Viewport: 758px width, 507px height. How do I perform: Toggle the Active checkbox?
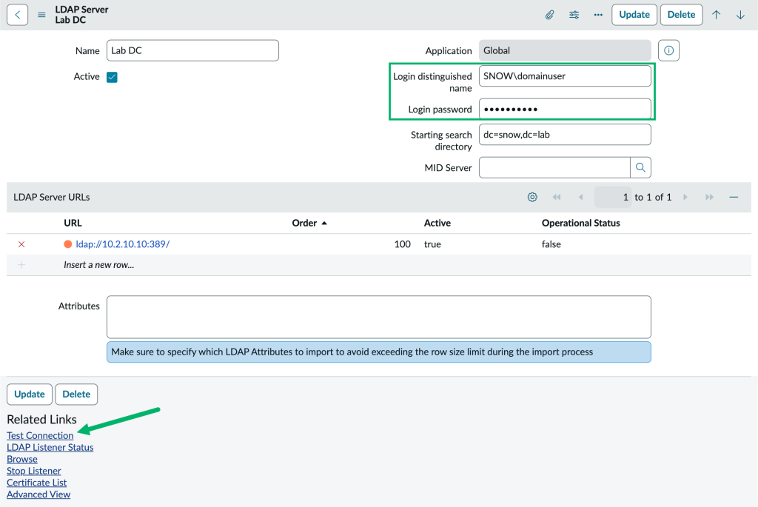113,77
